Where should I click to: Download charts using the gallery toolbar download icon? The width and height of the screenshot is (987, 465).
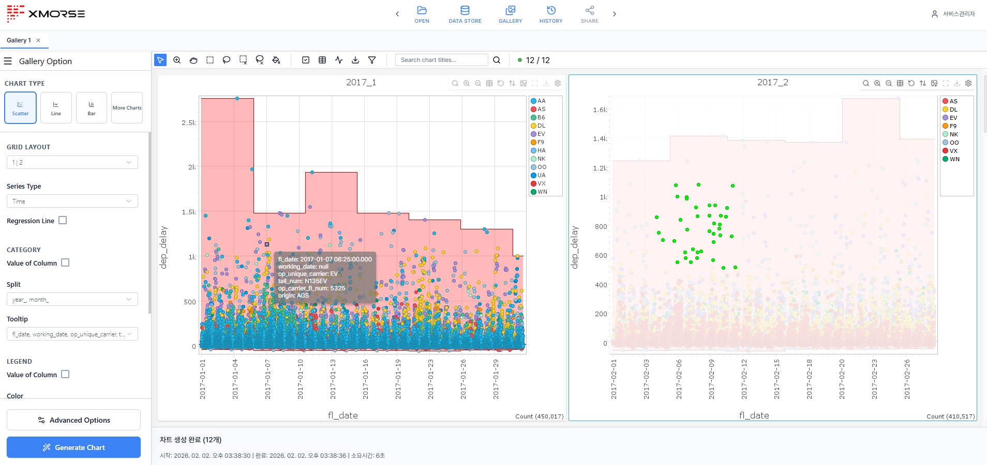355,60
